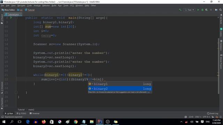Open the Run menu
The image size is (223, 125).
point(60,6)
